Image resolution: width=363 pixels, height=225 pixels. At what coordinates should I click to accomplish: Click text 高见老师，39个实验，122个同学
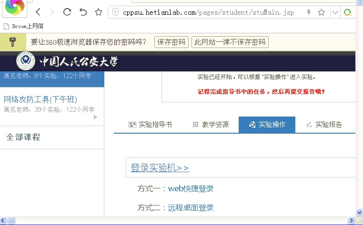click(x=49, y=109)
